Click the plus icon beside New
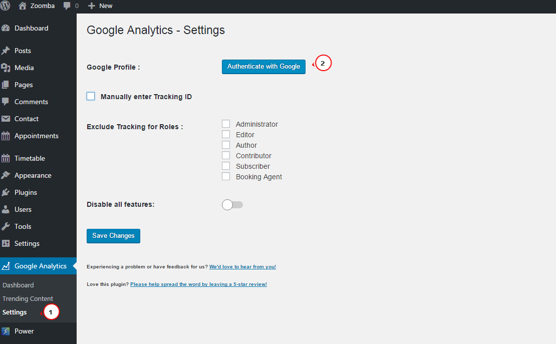Image resolution: width=556 pixels, height=344 pixels. [x=92, y=6]
